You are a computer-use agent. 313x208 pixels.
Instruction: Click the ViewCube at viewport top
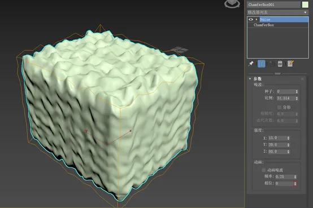232,3
